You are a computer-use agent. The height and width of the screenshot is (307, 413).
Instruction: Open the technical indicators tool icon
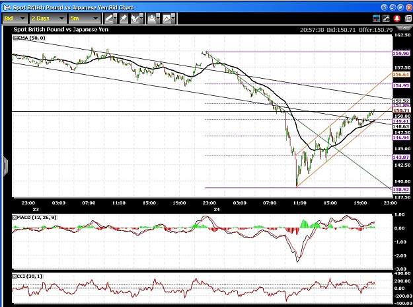click(135, 19)
